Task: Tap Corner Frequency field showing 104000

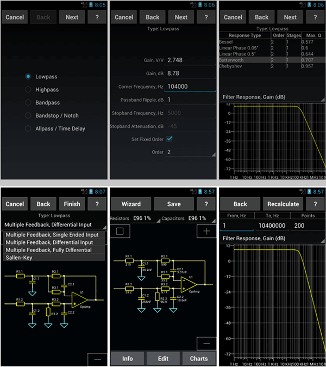Action: click(190, 87)
